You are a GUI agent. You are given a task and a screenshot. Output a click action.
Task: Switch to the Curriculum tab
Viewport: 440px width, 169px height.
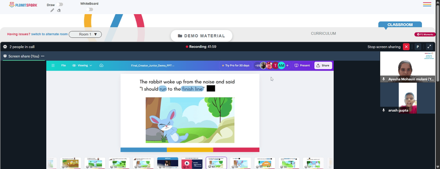323,33
